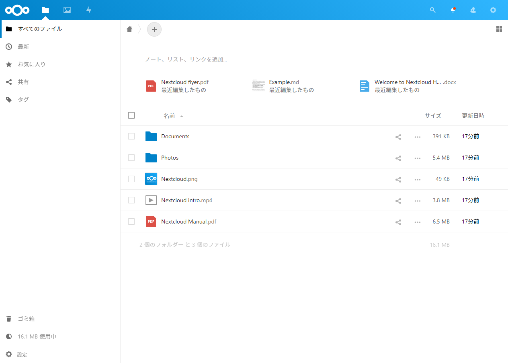Click the new file plus button
The image size is (508, 363).
[x=154, y=29]
